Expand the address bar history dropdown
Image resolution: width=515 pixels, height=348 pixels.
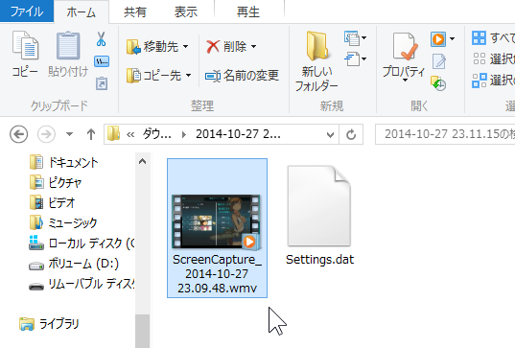(331, 134)
